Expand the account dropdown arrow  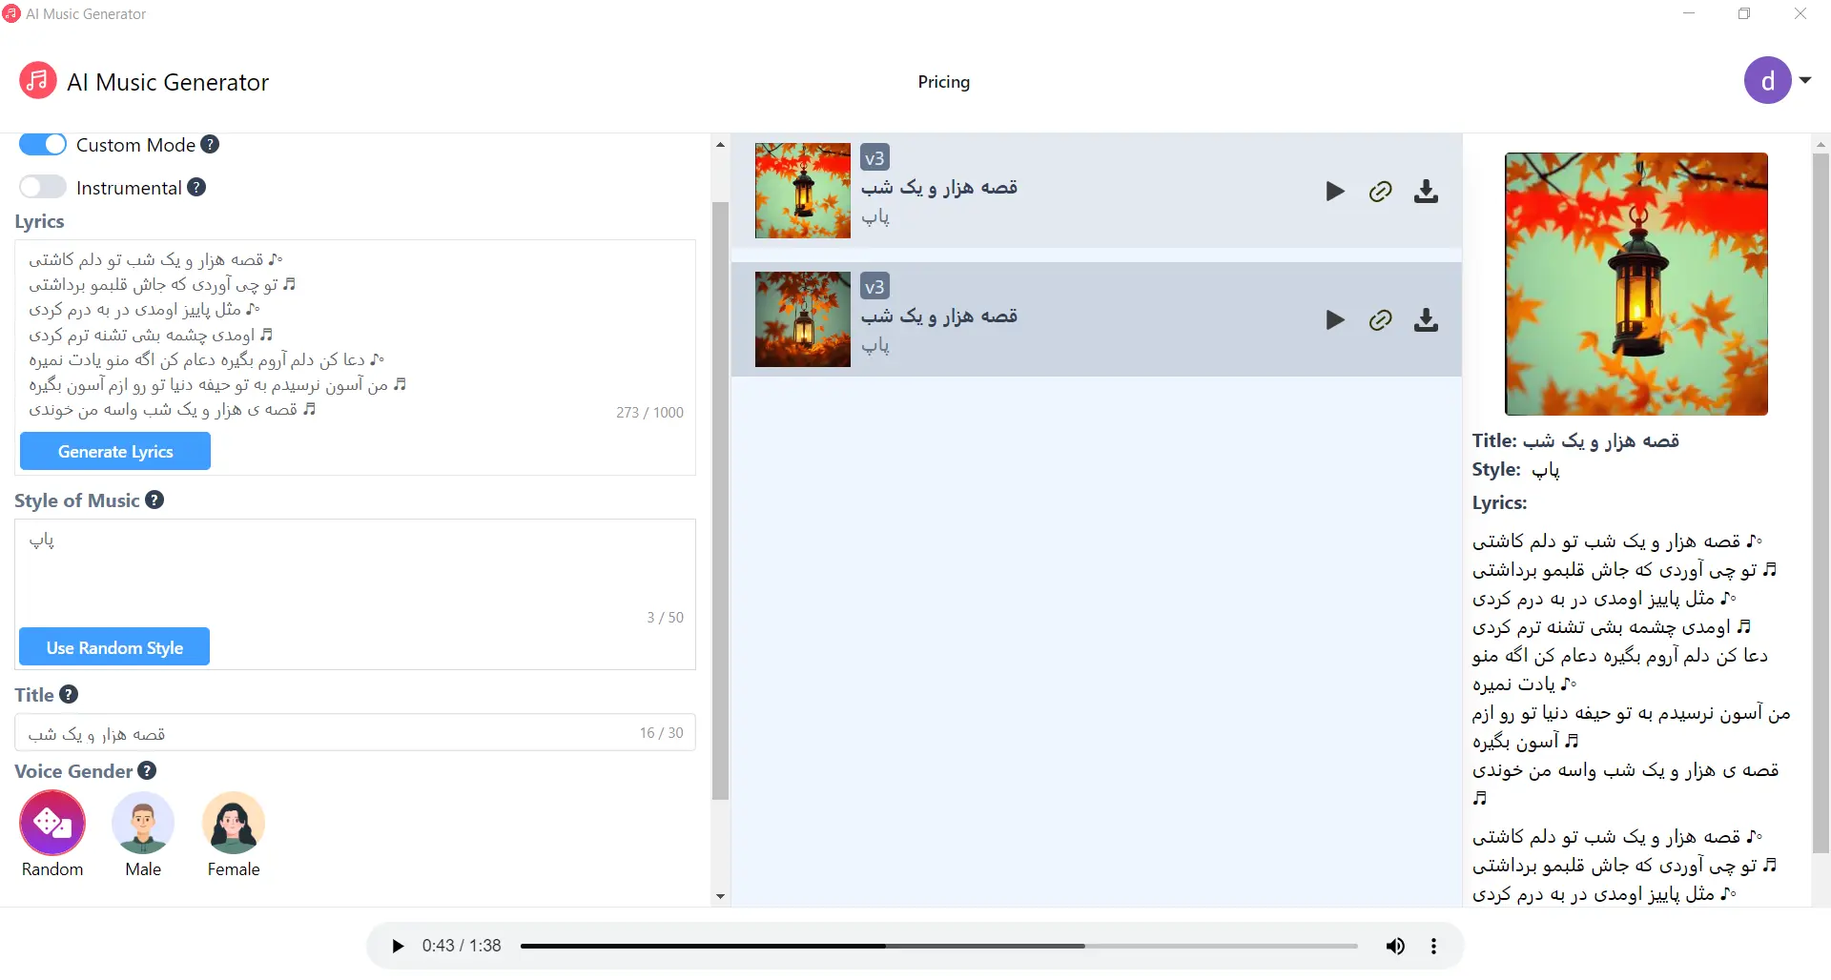[1805, 81]
